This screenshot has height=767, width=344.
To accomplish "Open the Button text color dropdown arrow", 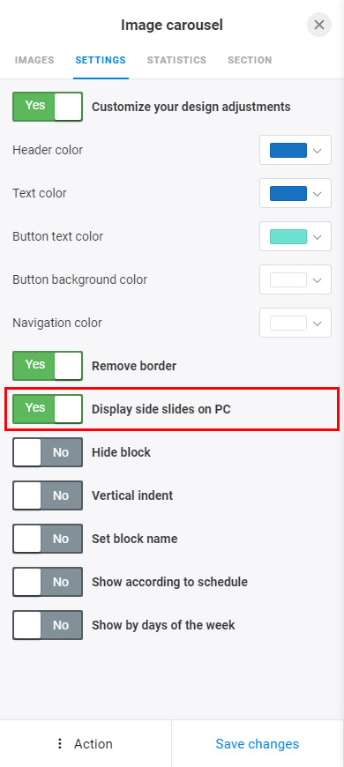I will coord(317,237).
